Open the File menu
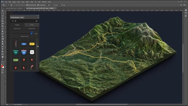Screen dimensions: 188x106 click(x=6, y=2)
